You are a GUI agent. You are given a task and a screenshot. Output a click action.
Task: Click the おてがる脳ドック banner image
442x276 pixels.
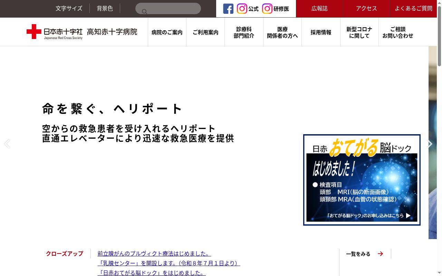click(x=362, y=180)
